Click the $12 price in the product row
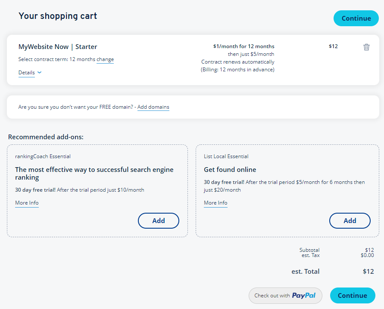The image size is (384, 309). pyautogui.click(x=333, y=46)
